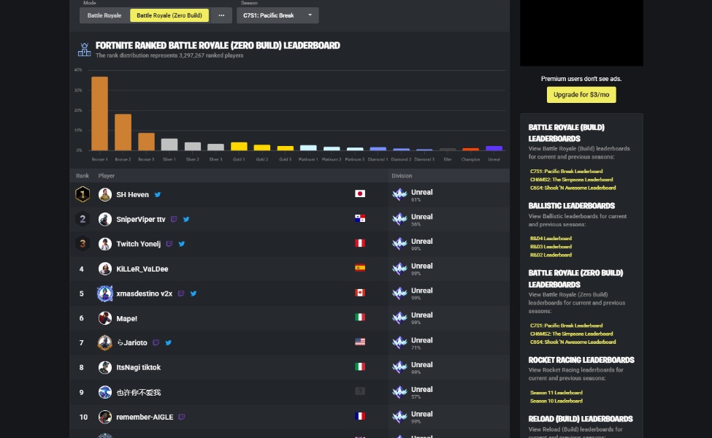Click Mape!'s avatar picture

coord(105,318)
